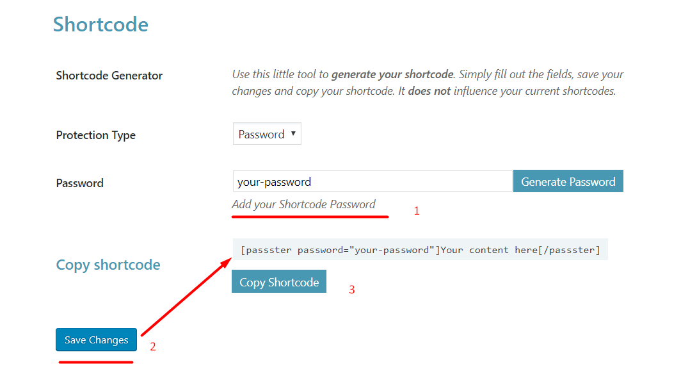The image size is (697, 378).
Task: Expand the Password protection type selector
Action: [266, 133]
